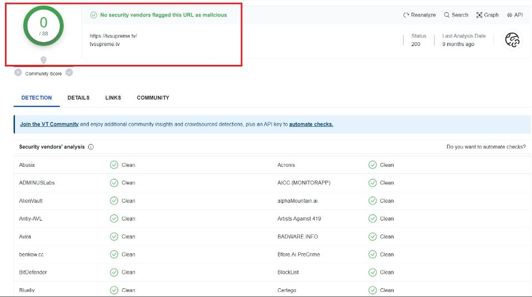This screenshot has height=297, width=532.
Task: Click the detection score circle 0/88
Action: click(43, 26)
